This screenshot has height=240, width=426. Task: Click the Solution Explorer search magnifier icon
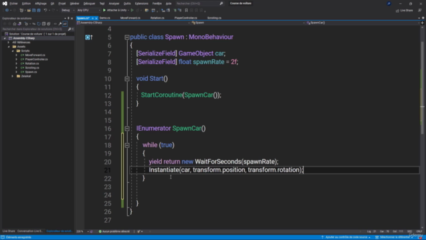click(x=69, y=29)
